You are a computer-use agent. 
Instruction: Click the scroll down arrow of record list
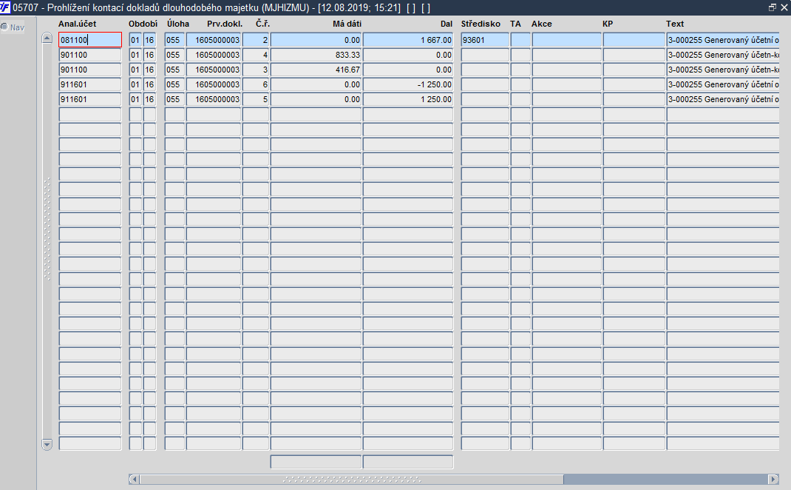click(x=47, y=445)
